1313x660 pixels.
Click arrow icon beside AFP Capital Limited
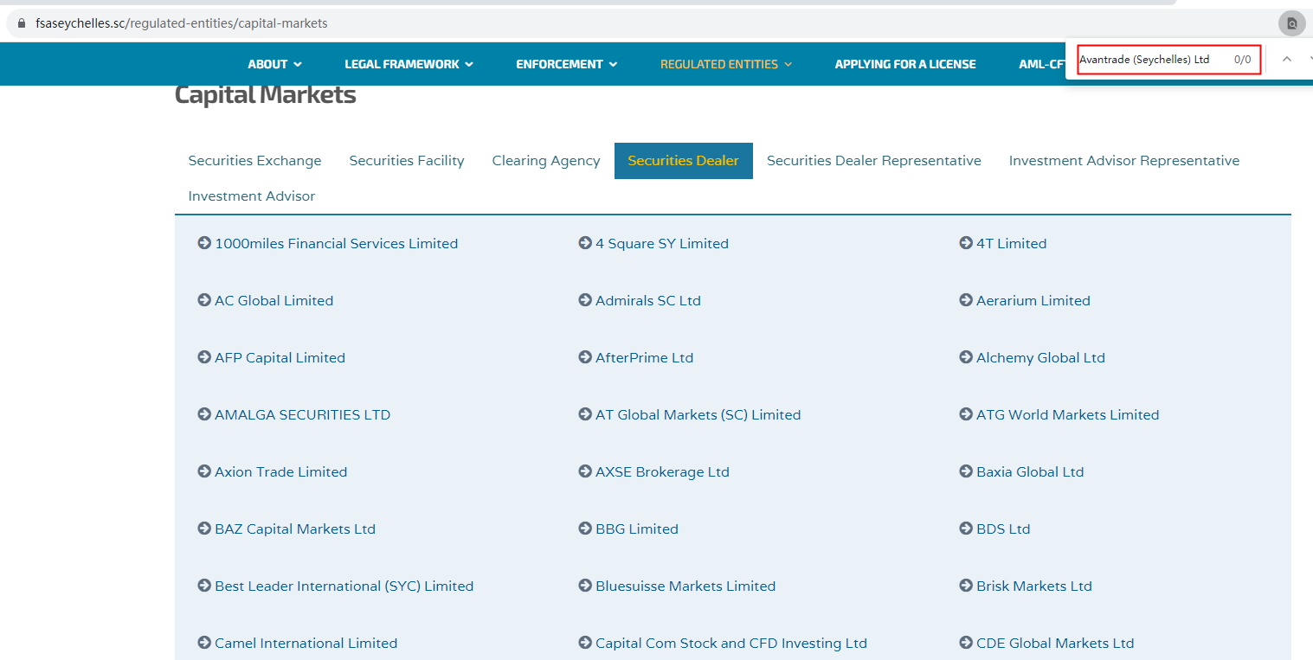[x=204, y=357]
